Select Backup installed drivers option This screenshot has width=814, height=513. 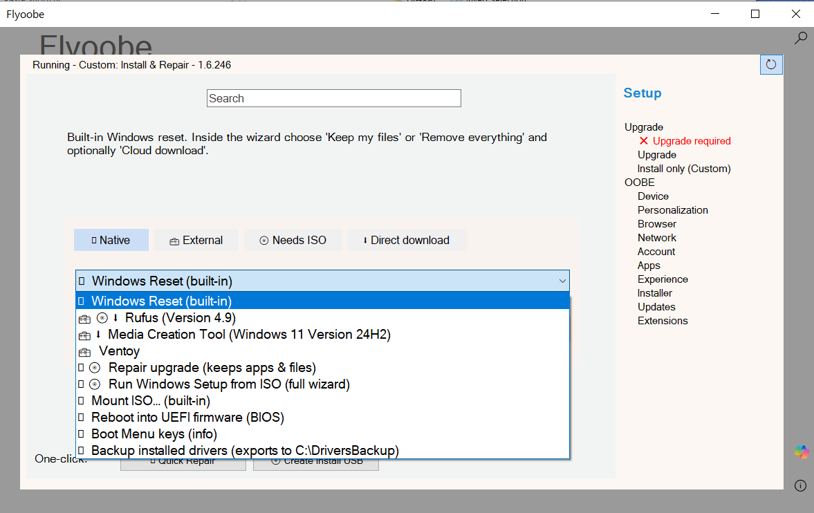245,451
